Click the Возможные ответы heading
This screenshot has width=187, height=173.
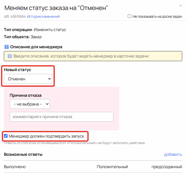click(23, 154)
